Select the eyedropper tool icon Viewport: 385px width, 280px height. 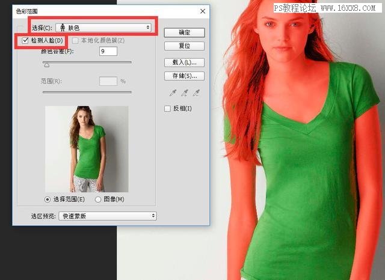click(x=173, y=93)
